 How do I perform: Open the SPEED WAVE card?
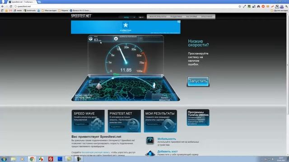tap(88, 121)
